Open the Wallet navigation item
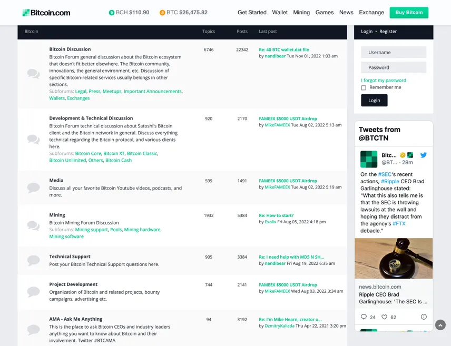The height and width of the screenshot is (346, 451). pos(280,12)
